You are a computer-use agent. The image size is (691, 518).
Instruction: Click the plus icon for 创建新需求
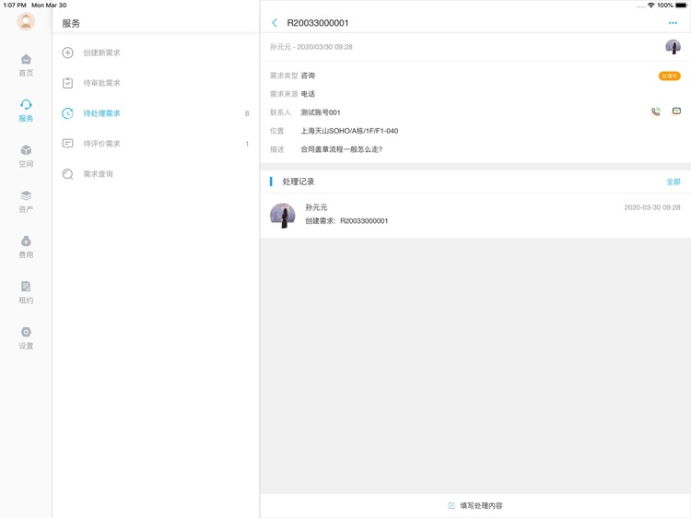pyautogui.click(x=67, y=53)
